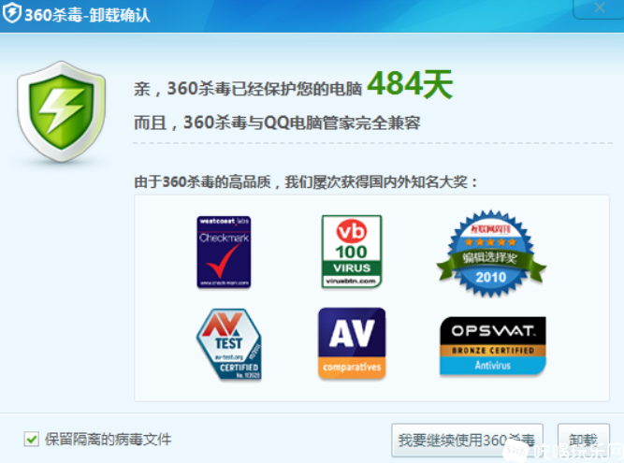Click the OPSWAT Bronze Certified Antivirus badge
624x463 pixels.
pyautogui.click(x=493, y=346)
